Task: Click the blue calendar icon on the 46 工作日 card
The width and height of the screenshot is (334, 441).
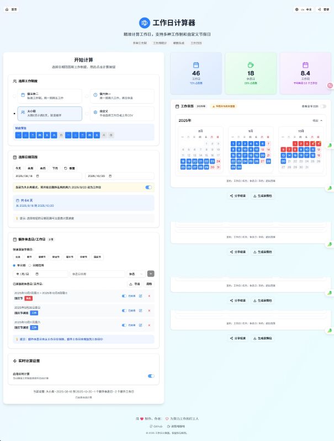Action: [x=196, y=65]
